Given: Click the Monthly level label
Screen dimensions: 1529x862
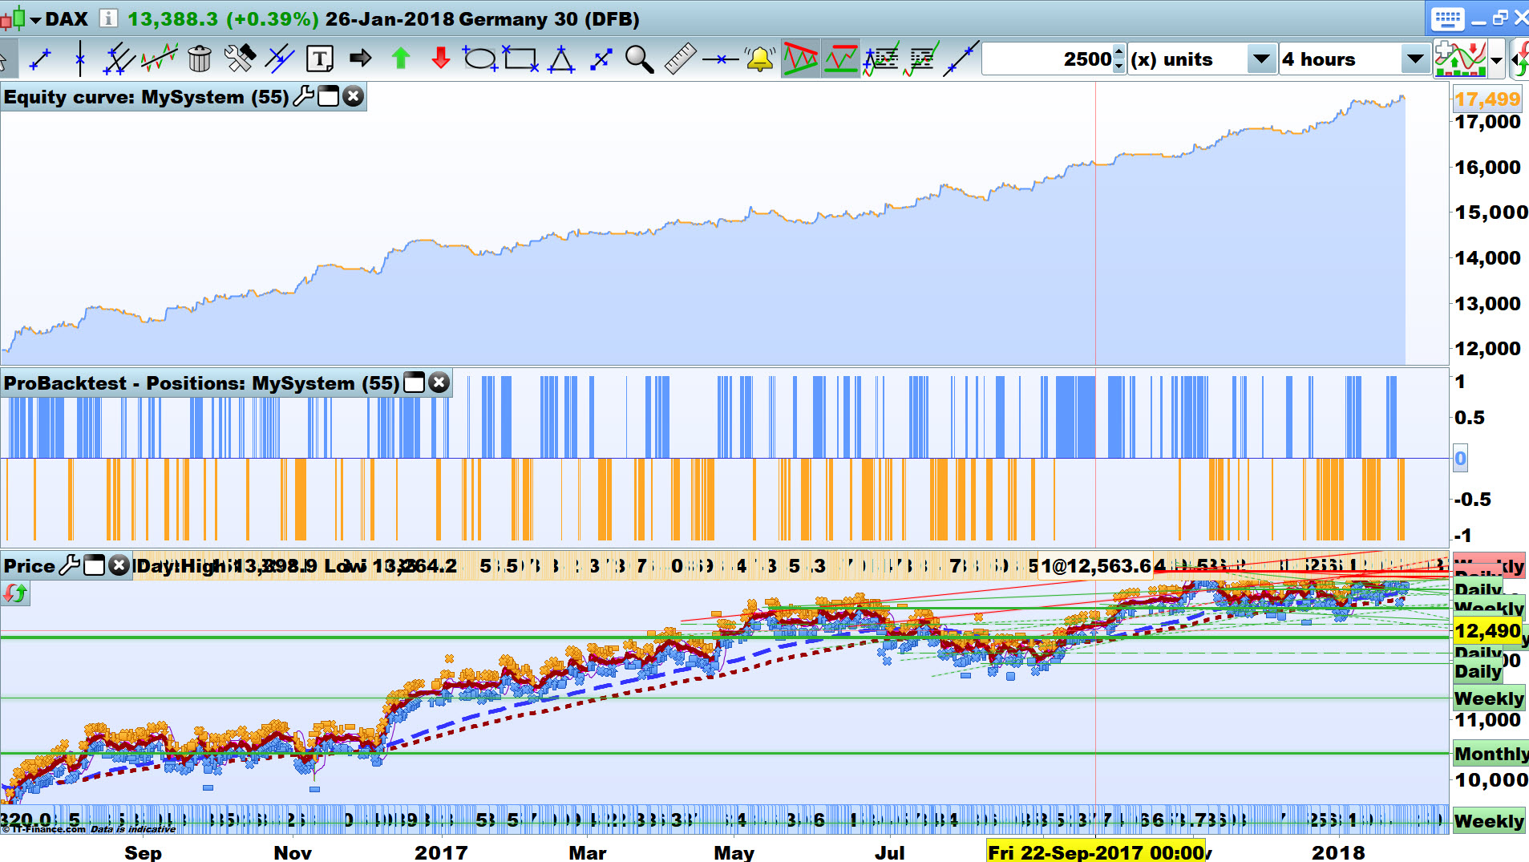Looking at the screenshot, I should (x=1491, y=754).
